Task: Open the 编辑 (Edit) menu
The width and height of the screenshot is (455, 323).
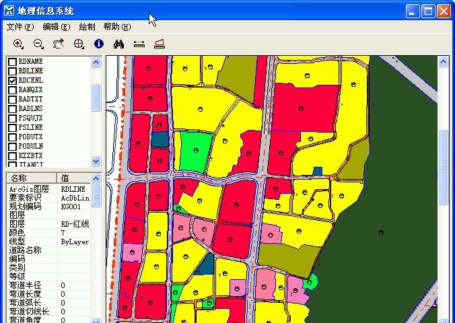Action: 56,27
